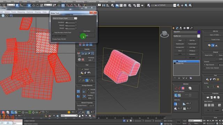Screen dimensions: 223x125
Task: Select the Pan hand tool in the UV editor
Action: pos(80,116)
